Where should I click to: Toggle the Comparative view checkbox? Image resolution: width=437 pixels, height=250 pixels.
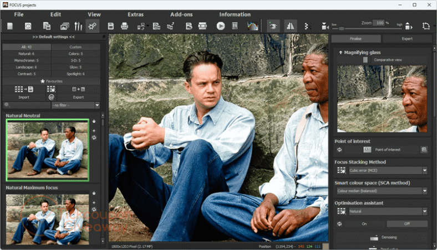tap(365, 60)
